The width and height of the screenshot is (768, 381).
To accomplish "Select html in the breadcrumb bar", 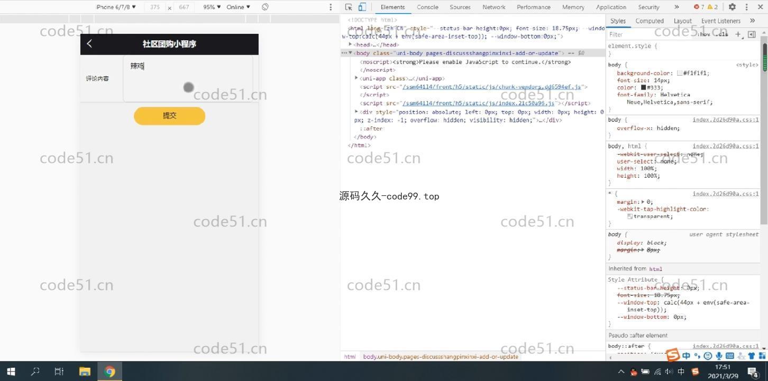I will click(x=350, y=357).
